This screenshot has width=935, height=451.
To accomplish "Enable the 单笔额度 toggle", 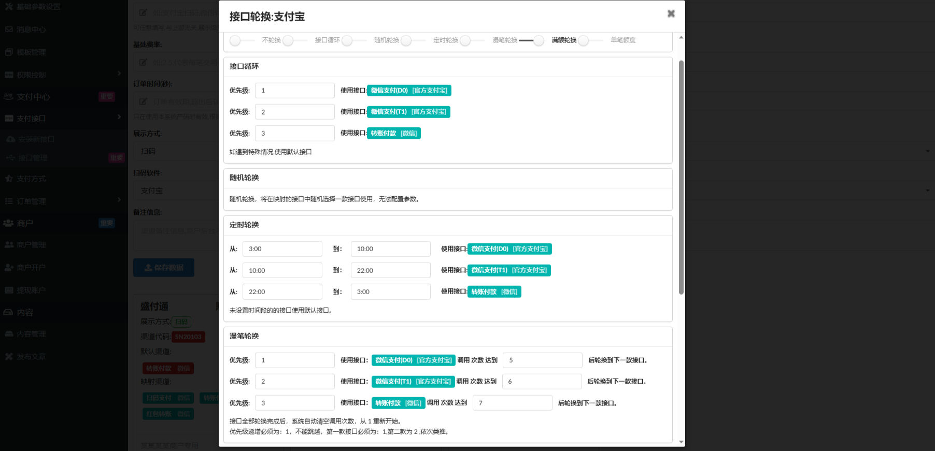I will click(590, 40).
